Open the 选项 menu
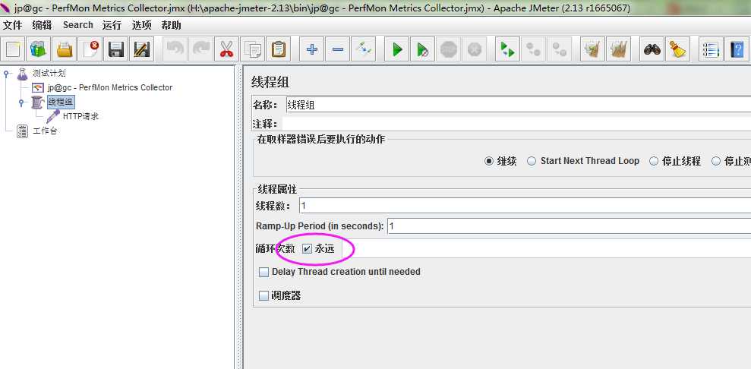The image size is (751, 369). 141,25
